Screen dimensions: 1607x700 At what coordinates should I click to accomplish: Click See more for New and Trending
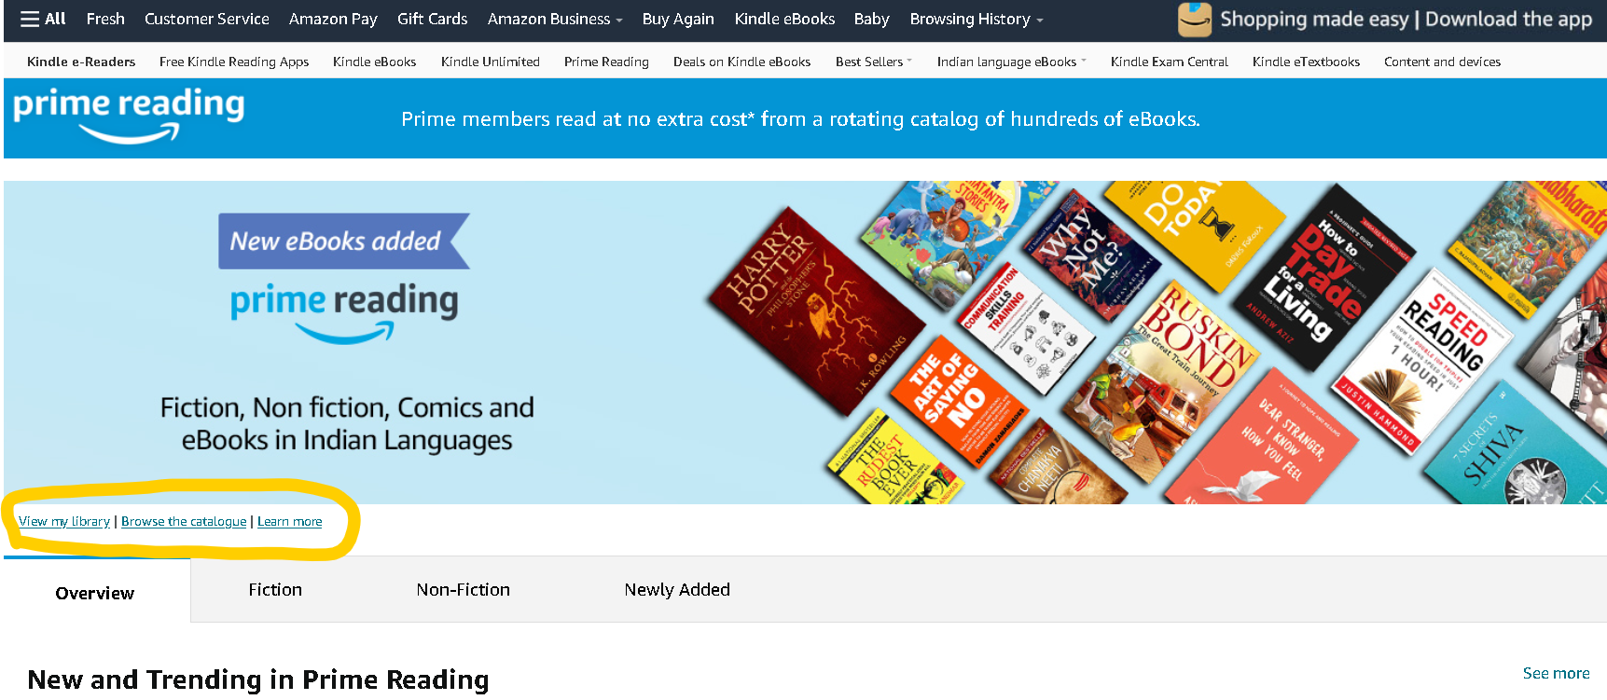click(1556, 673)
